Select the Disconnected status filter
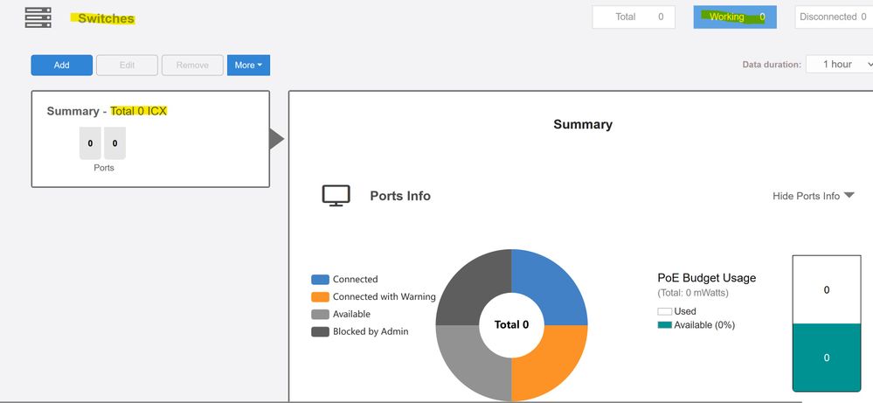This screenshot has height=403, width=873. (x=834, y=17)
